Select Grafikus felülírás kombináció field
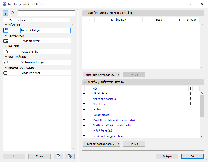208x162 pixels. tap(112, 125)
